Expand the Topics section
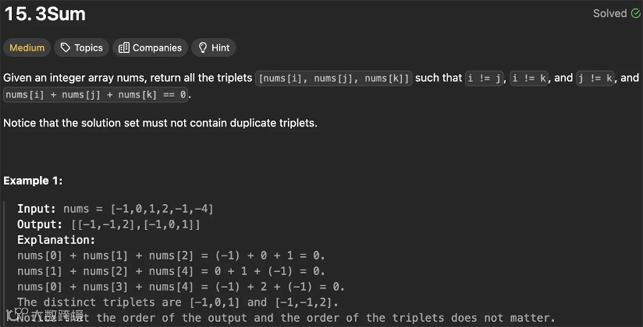 (x=82, y=48)
